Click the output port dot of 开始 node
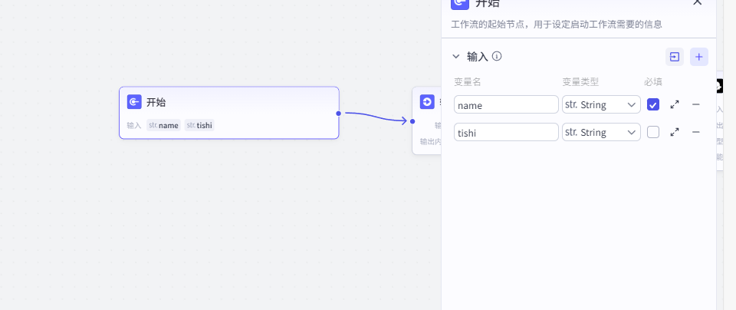The width and height of the screenshot is (736, 310). click(x=339, y=113)
